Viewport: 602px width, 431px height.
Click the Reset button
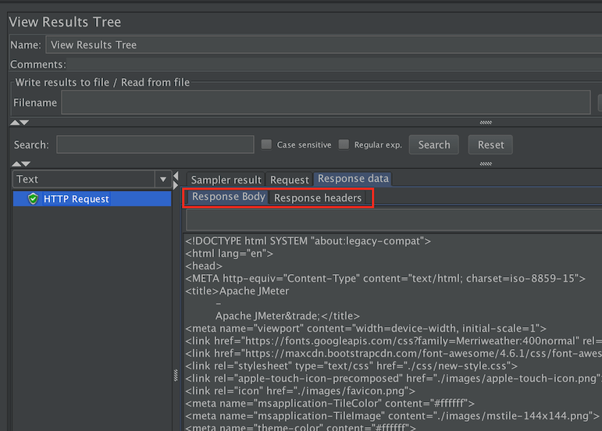(490, 144)
